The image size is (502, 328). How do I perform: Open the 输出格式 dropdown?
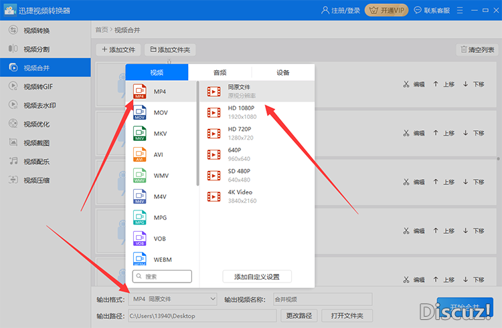173,299
